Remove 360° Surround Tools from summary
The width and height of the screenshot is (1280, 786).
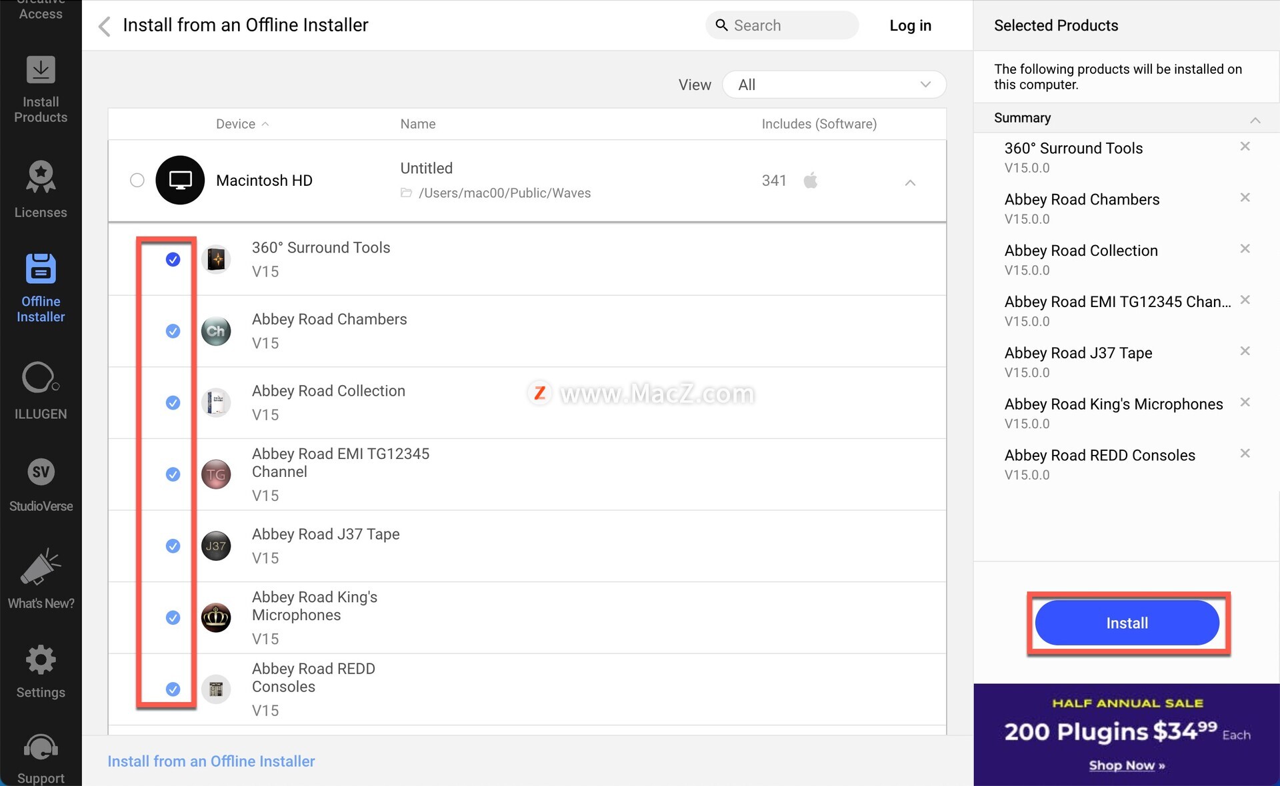(x=1245, y=147)
